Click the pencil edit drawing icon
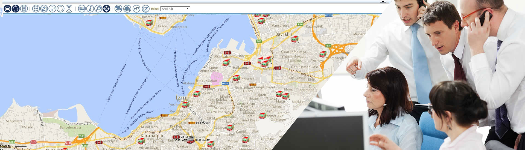 [146, 9]
